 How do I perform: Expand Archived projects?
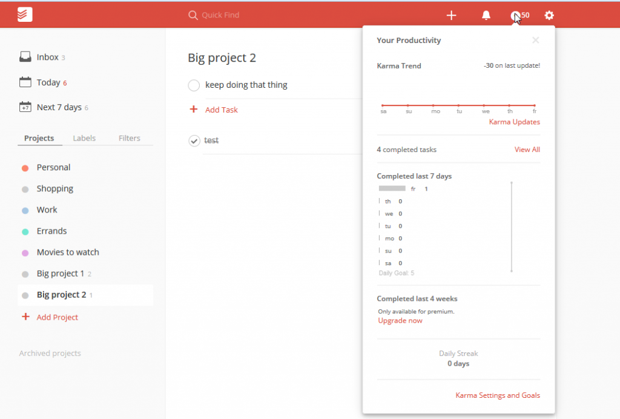[50, 353]
